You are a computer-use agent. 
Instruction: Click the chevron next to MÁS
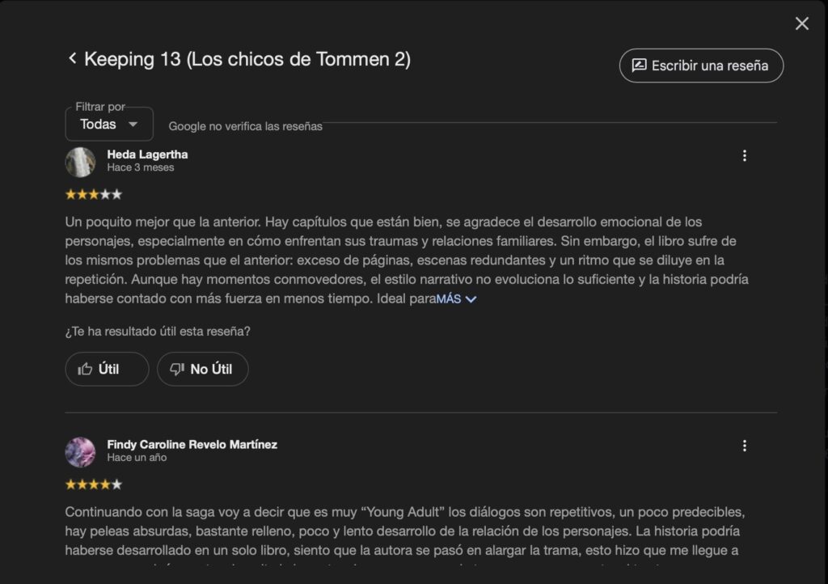pyautogui.click(x=471, y=299)
